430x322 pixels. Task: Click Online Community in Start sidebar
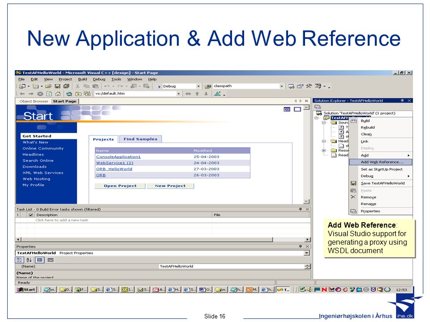pos(43,148)
